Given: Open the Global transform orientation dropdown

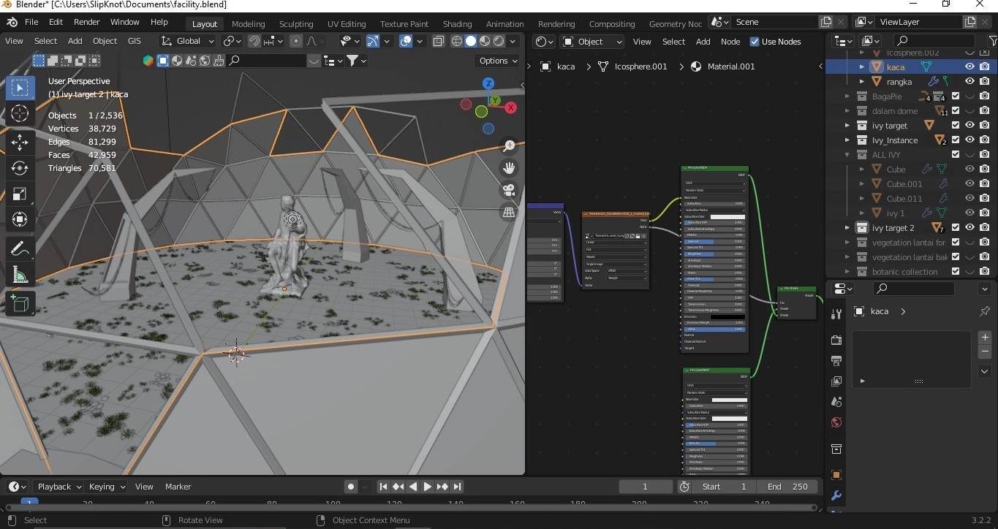Looking at the screenshot, I should tap(188, 41).
